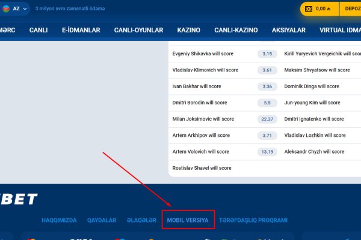Click 22.37 odds for Milan Joksimovic
Image resolution: width=361 pixels, height=240 pixels.
[x=268, y=119]
